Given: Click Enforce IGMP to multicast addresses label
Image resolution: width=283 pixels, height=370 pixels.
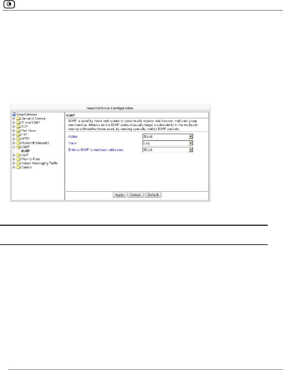Looking at the screenshot, I should (x=96, y=150).
